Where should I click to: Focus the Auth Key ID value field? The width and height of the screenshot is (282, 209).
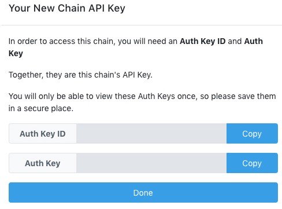[x=151, y=134]
